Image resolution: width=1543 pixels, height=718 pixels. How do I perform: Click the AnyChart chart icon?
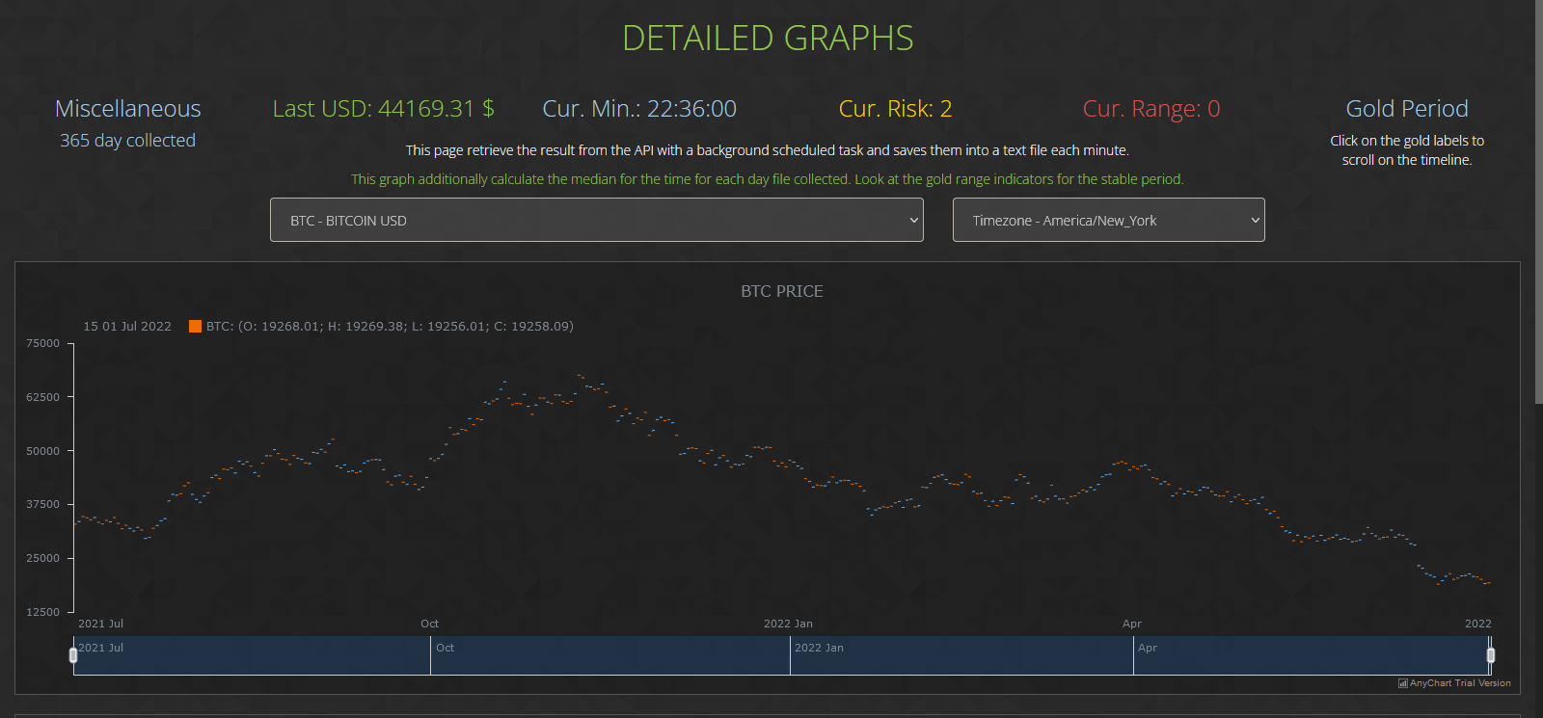(x=1402, y=683)
